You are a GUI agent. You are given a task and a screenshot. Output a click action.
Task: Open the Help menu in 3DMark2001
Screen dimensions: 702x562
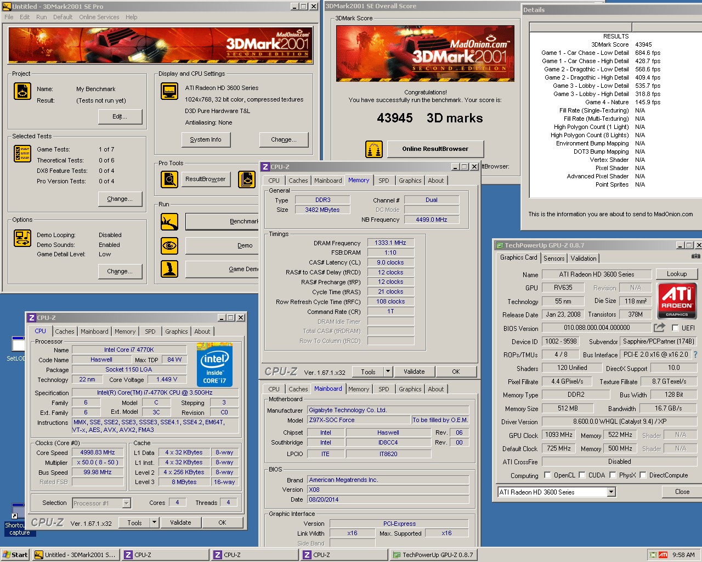[132, 17]
